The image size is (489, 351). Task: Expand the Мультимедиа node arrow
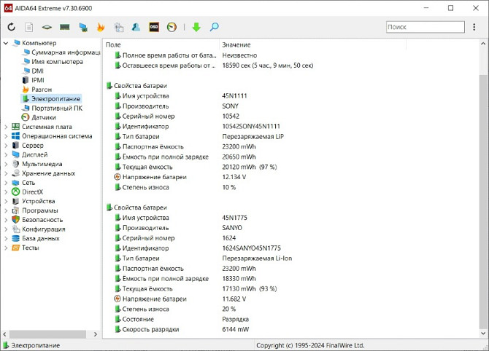pos(6,164)
